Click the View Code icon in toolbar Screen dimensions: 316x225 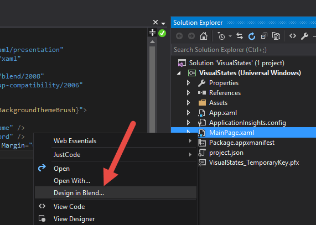tap(293, 36)
